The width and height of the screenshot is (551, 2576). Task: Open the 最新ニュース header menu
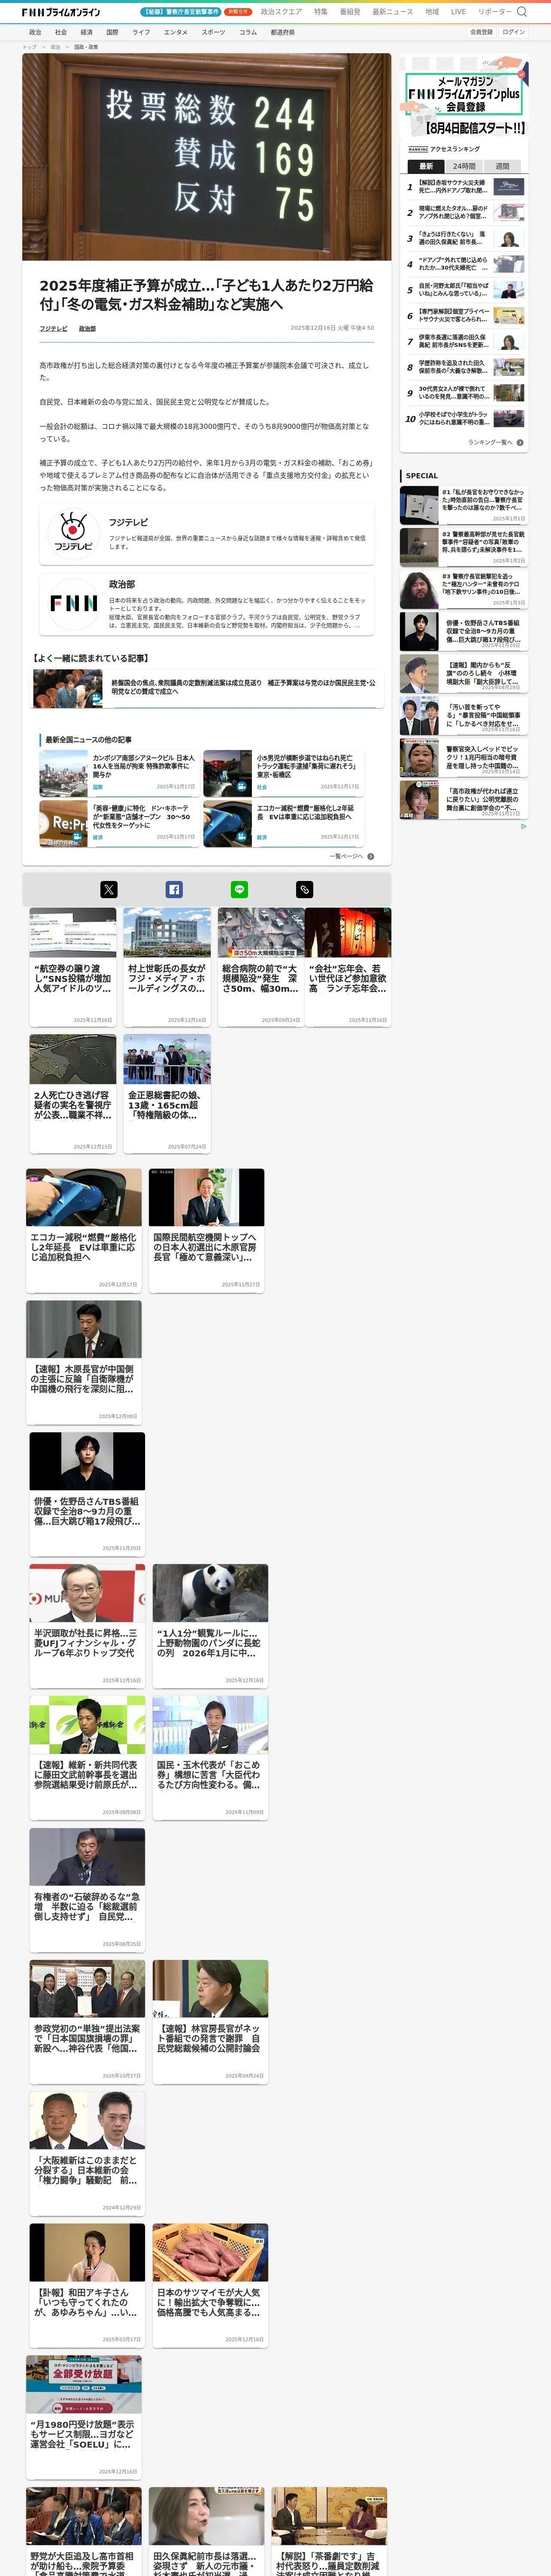point(393,12)
